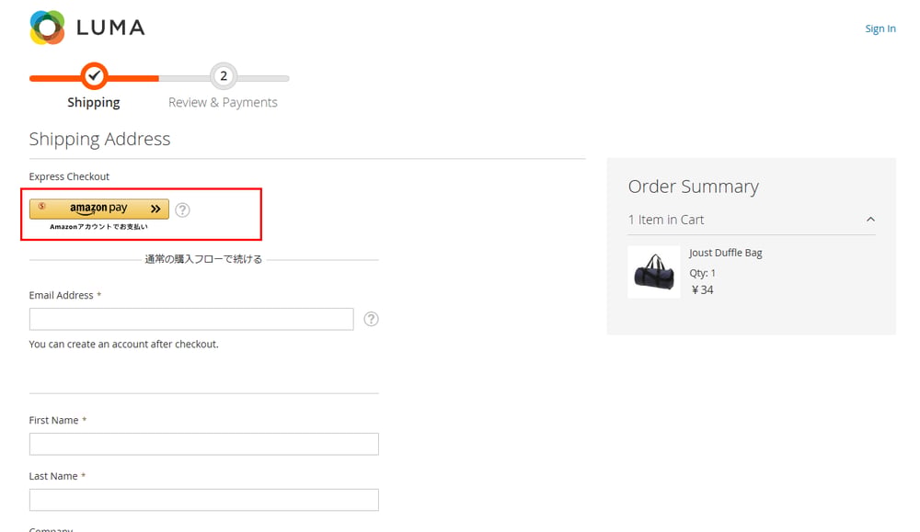Image resolution: width=920 pixels, height=532 pixels.
Task: Show the Email Address tooltip help icon
Action: pyautogui.click(x=371, y=320)
